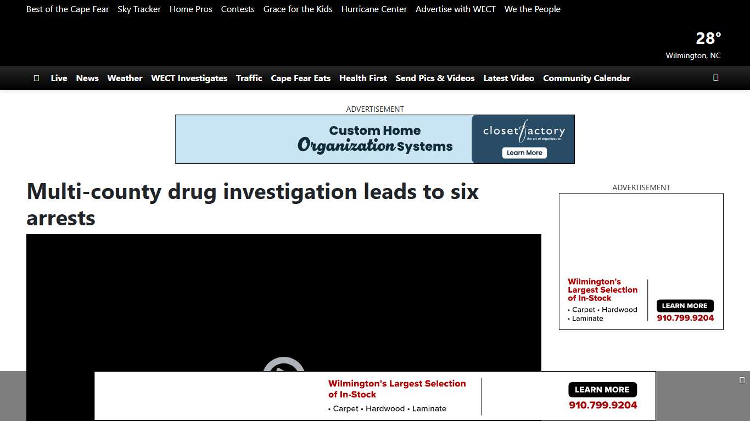This screenshot has height=421, width=750.
Task: Select Advertise with WECT
Action: pyautogui.click(x=456, y=9)
